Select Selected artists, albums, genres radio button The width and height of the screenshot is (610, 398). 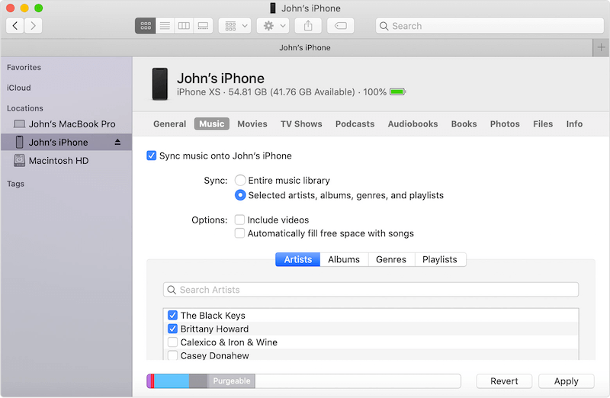pyautogui.click(x=240, y=195)
